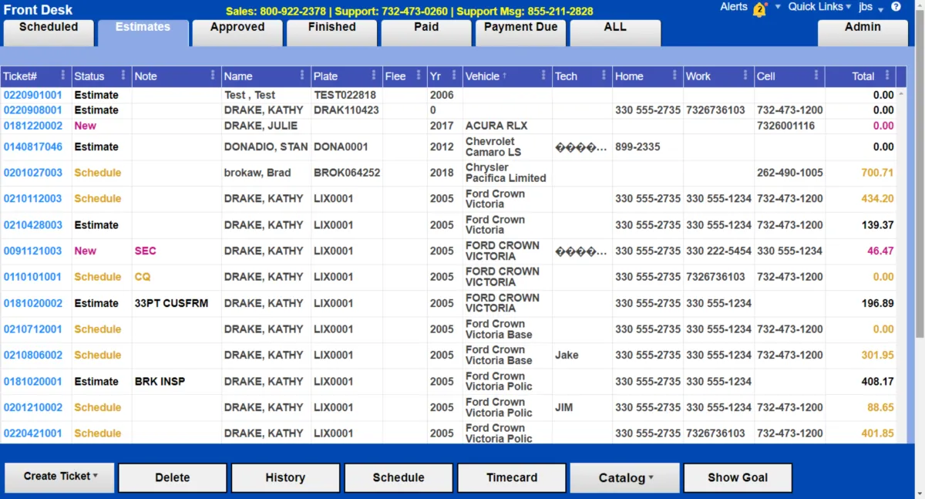Open ticket 0210712001 link
Viewport: 925px width, 499px height.
(x=33, y=329)
